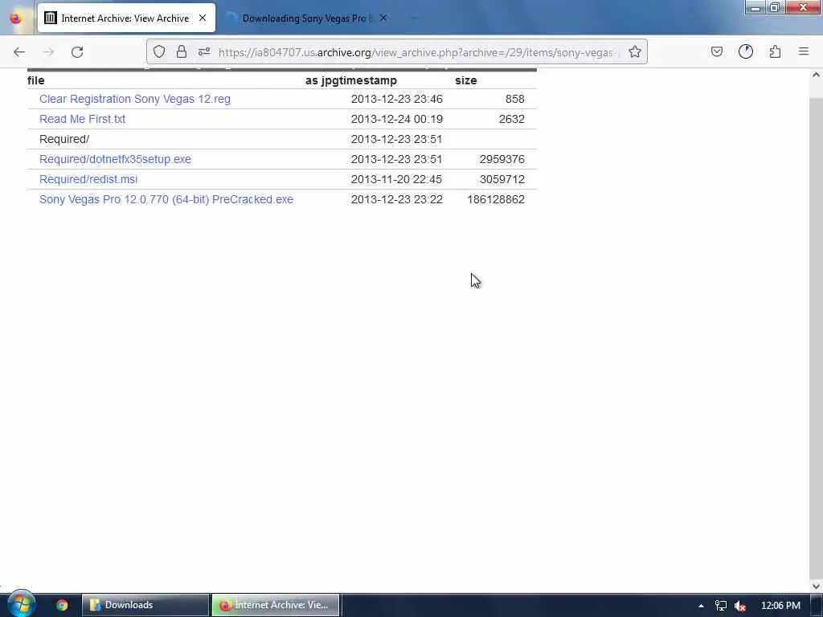Click the scrollbar down arrow
The height and width of the screenshot is (617, 823).
tap(816, 586)
